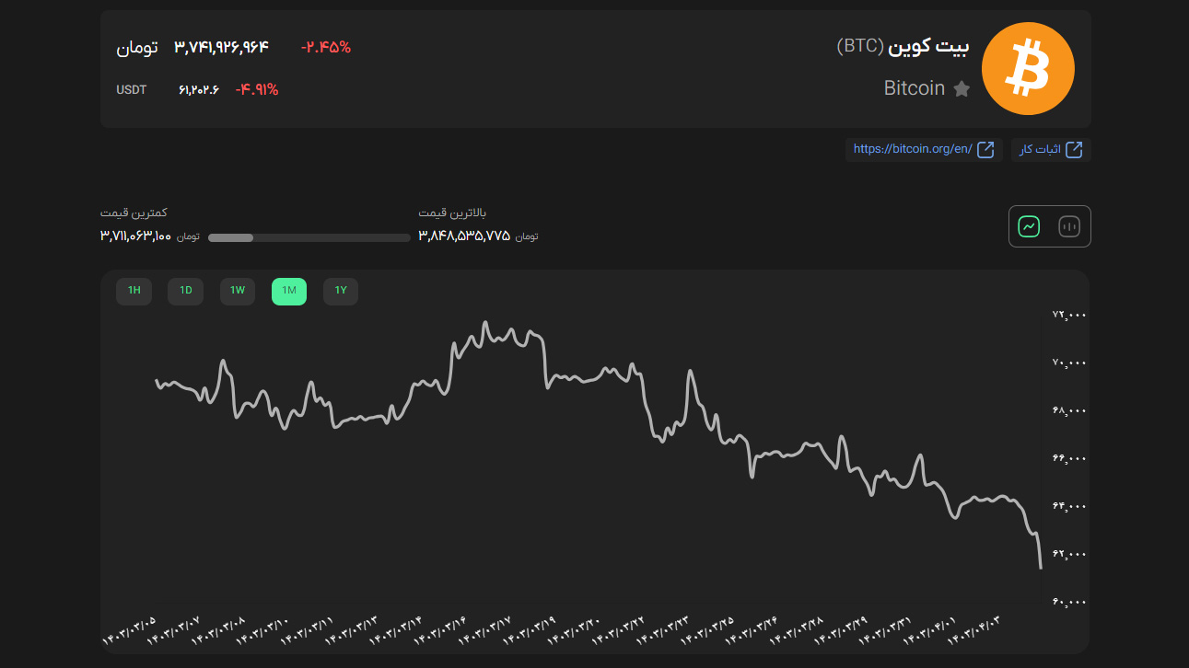Open the اثبات کار link
The image size is (1189, 668).
pos(1051,149)
